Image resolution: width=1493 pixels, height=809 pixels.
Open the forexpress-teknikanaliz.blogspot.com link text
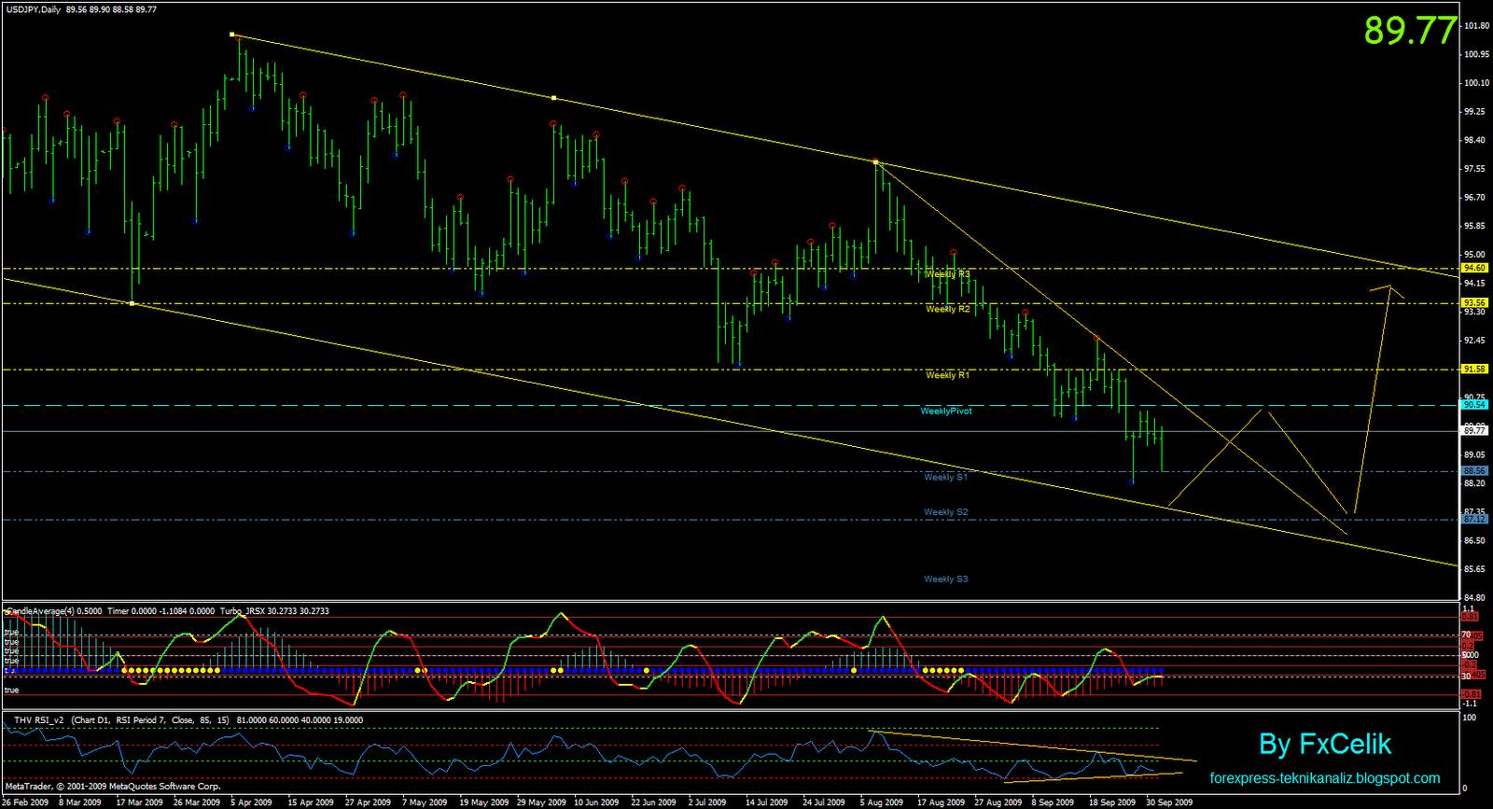click(1325, 778)
